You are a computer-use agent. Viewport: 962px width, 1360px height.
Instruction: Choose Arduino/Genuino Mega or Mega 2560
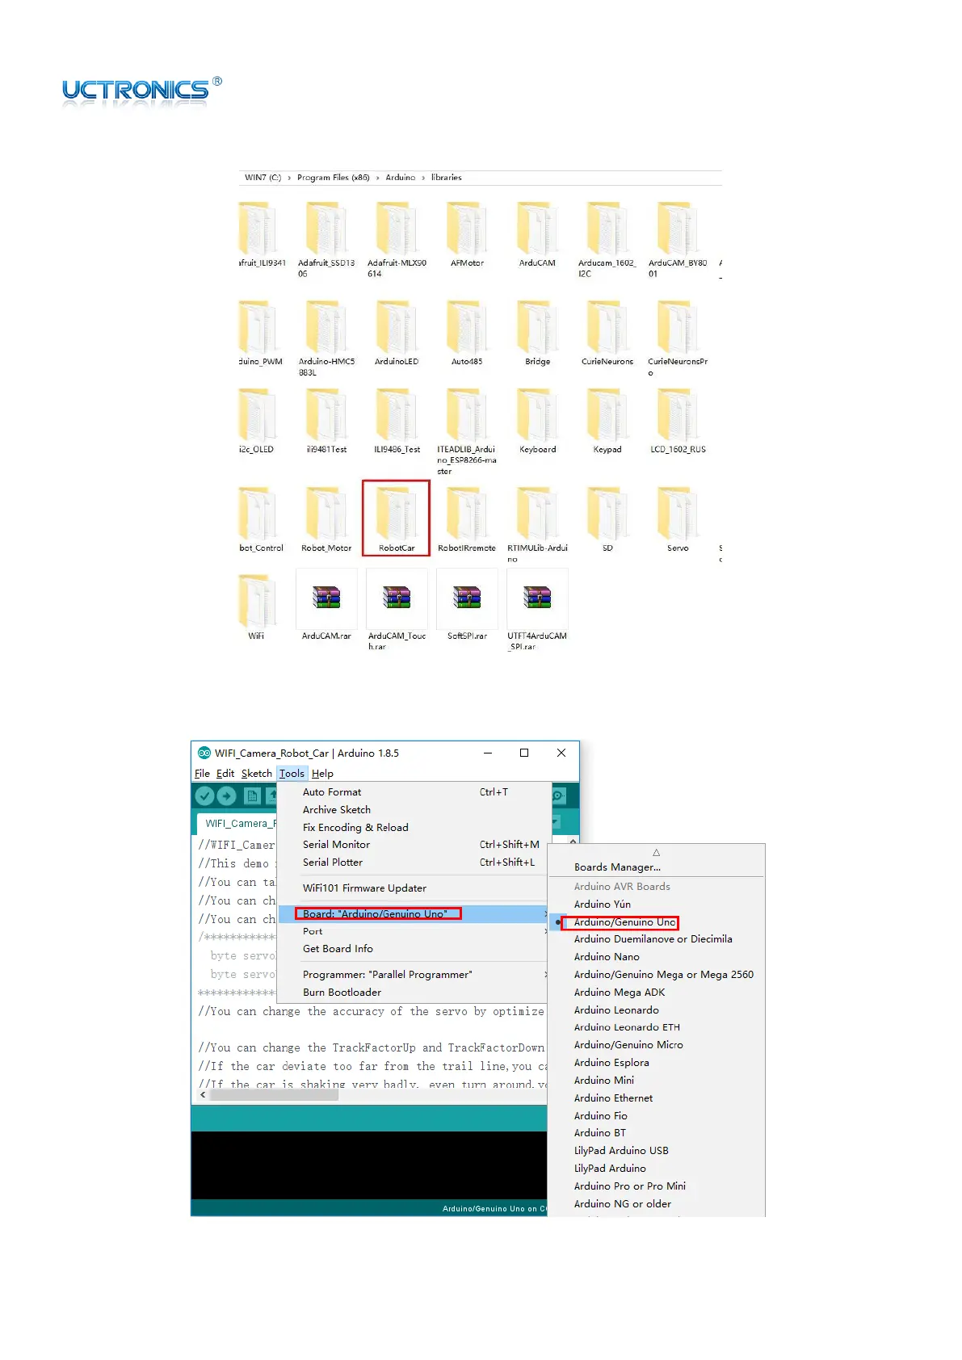click(664, 975)
